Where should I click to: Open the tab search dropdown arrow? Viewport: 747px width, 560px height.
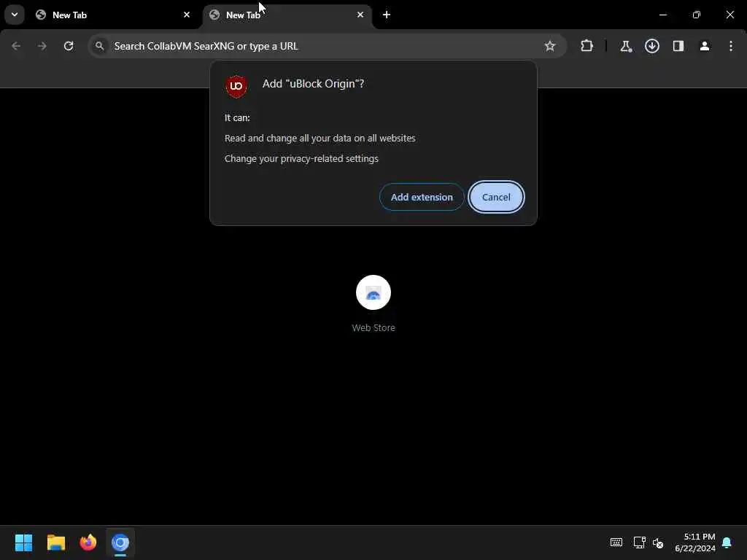coord(15,15)
